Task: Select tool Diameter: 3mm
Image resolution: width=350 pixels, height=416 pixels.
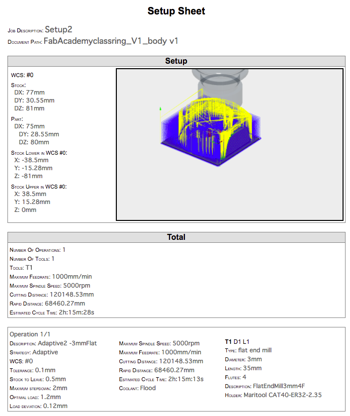Action: (x=243, y=359)
